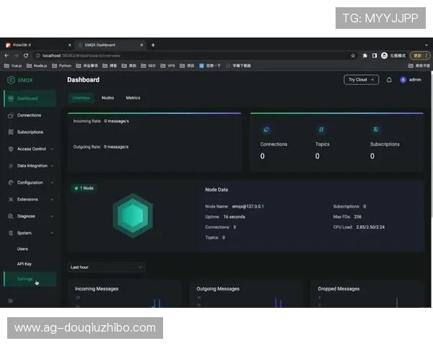
Task: Open the browser extensions puzzle icon
Action: click(364, 56)
